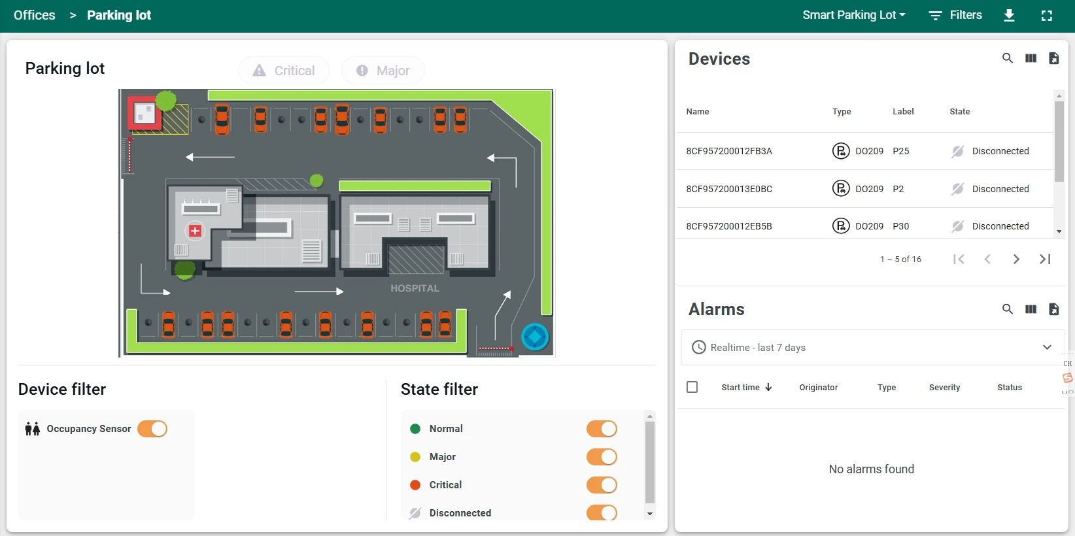Viewport: 1075px width, 536px height.
Task: Disable the Occupancy Sensor toggle
Action: (x=152, y=429)
